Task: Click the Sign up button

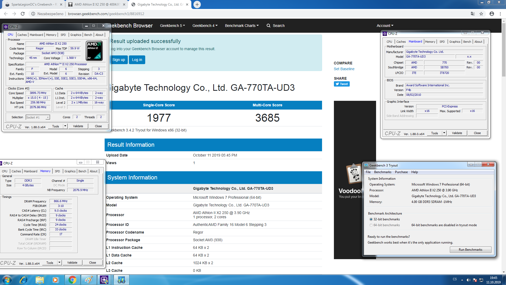Action: pos(119,60)
